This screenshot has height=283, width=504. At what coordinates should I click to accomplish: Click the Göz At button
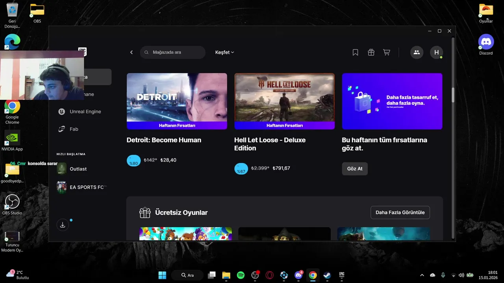point(355,169)
